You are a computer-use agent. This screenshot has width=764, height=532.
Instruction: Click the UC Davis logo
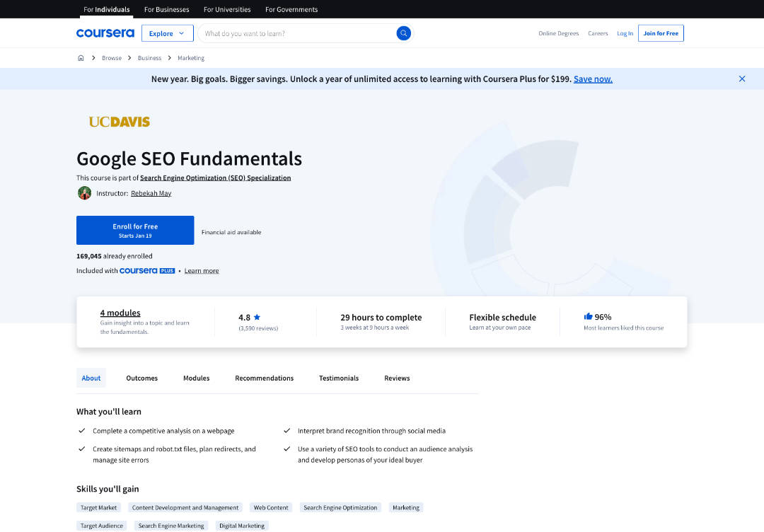[119, 121]
